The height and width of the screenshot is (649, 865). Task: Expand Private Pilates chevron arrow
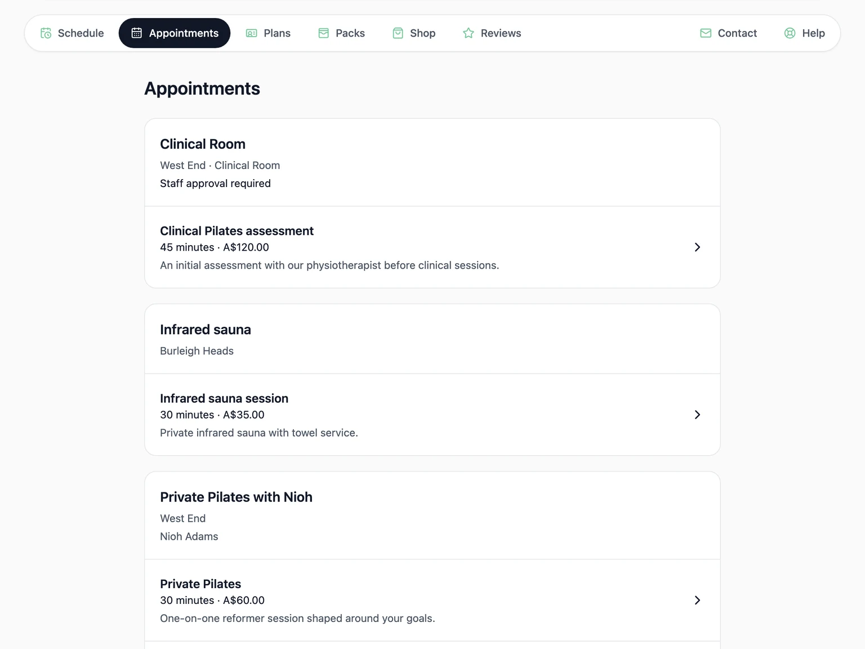coord(697,600)
